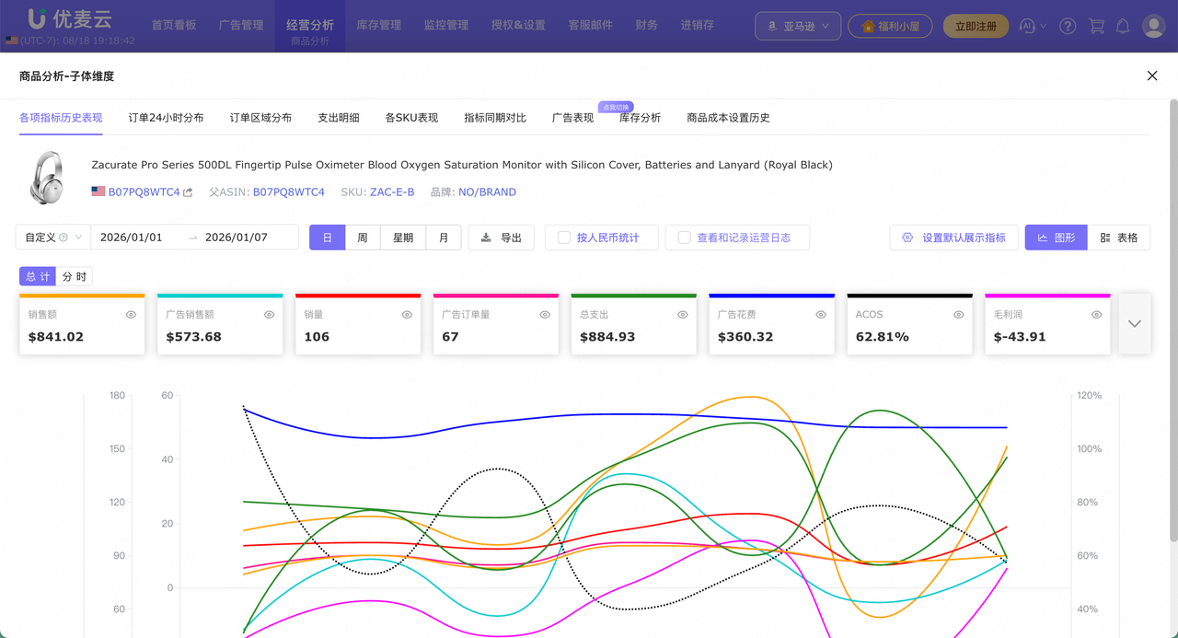This screenshot has height=638, width=1178.
Task: Toggle visibility eye on ACOS card
Action: [x=959, y=315]
